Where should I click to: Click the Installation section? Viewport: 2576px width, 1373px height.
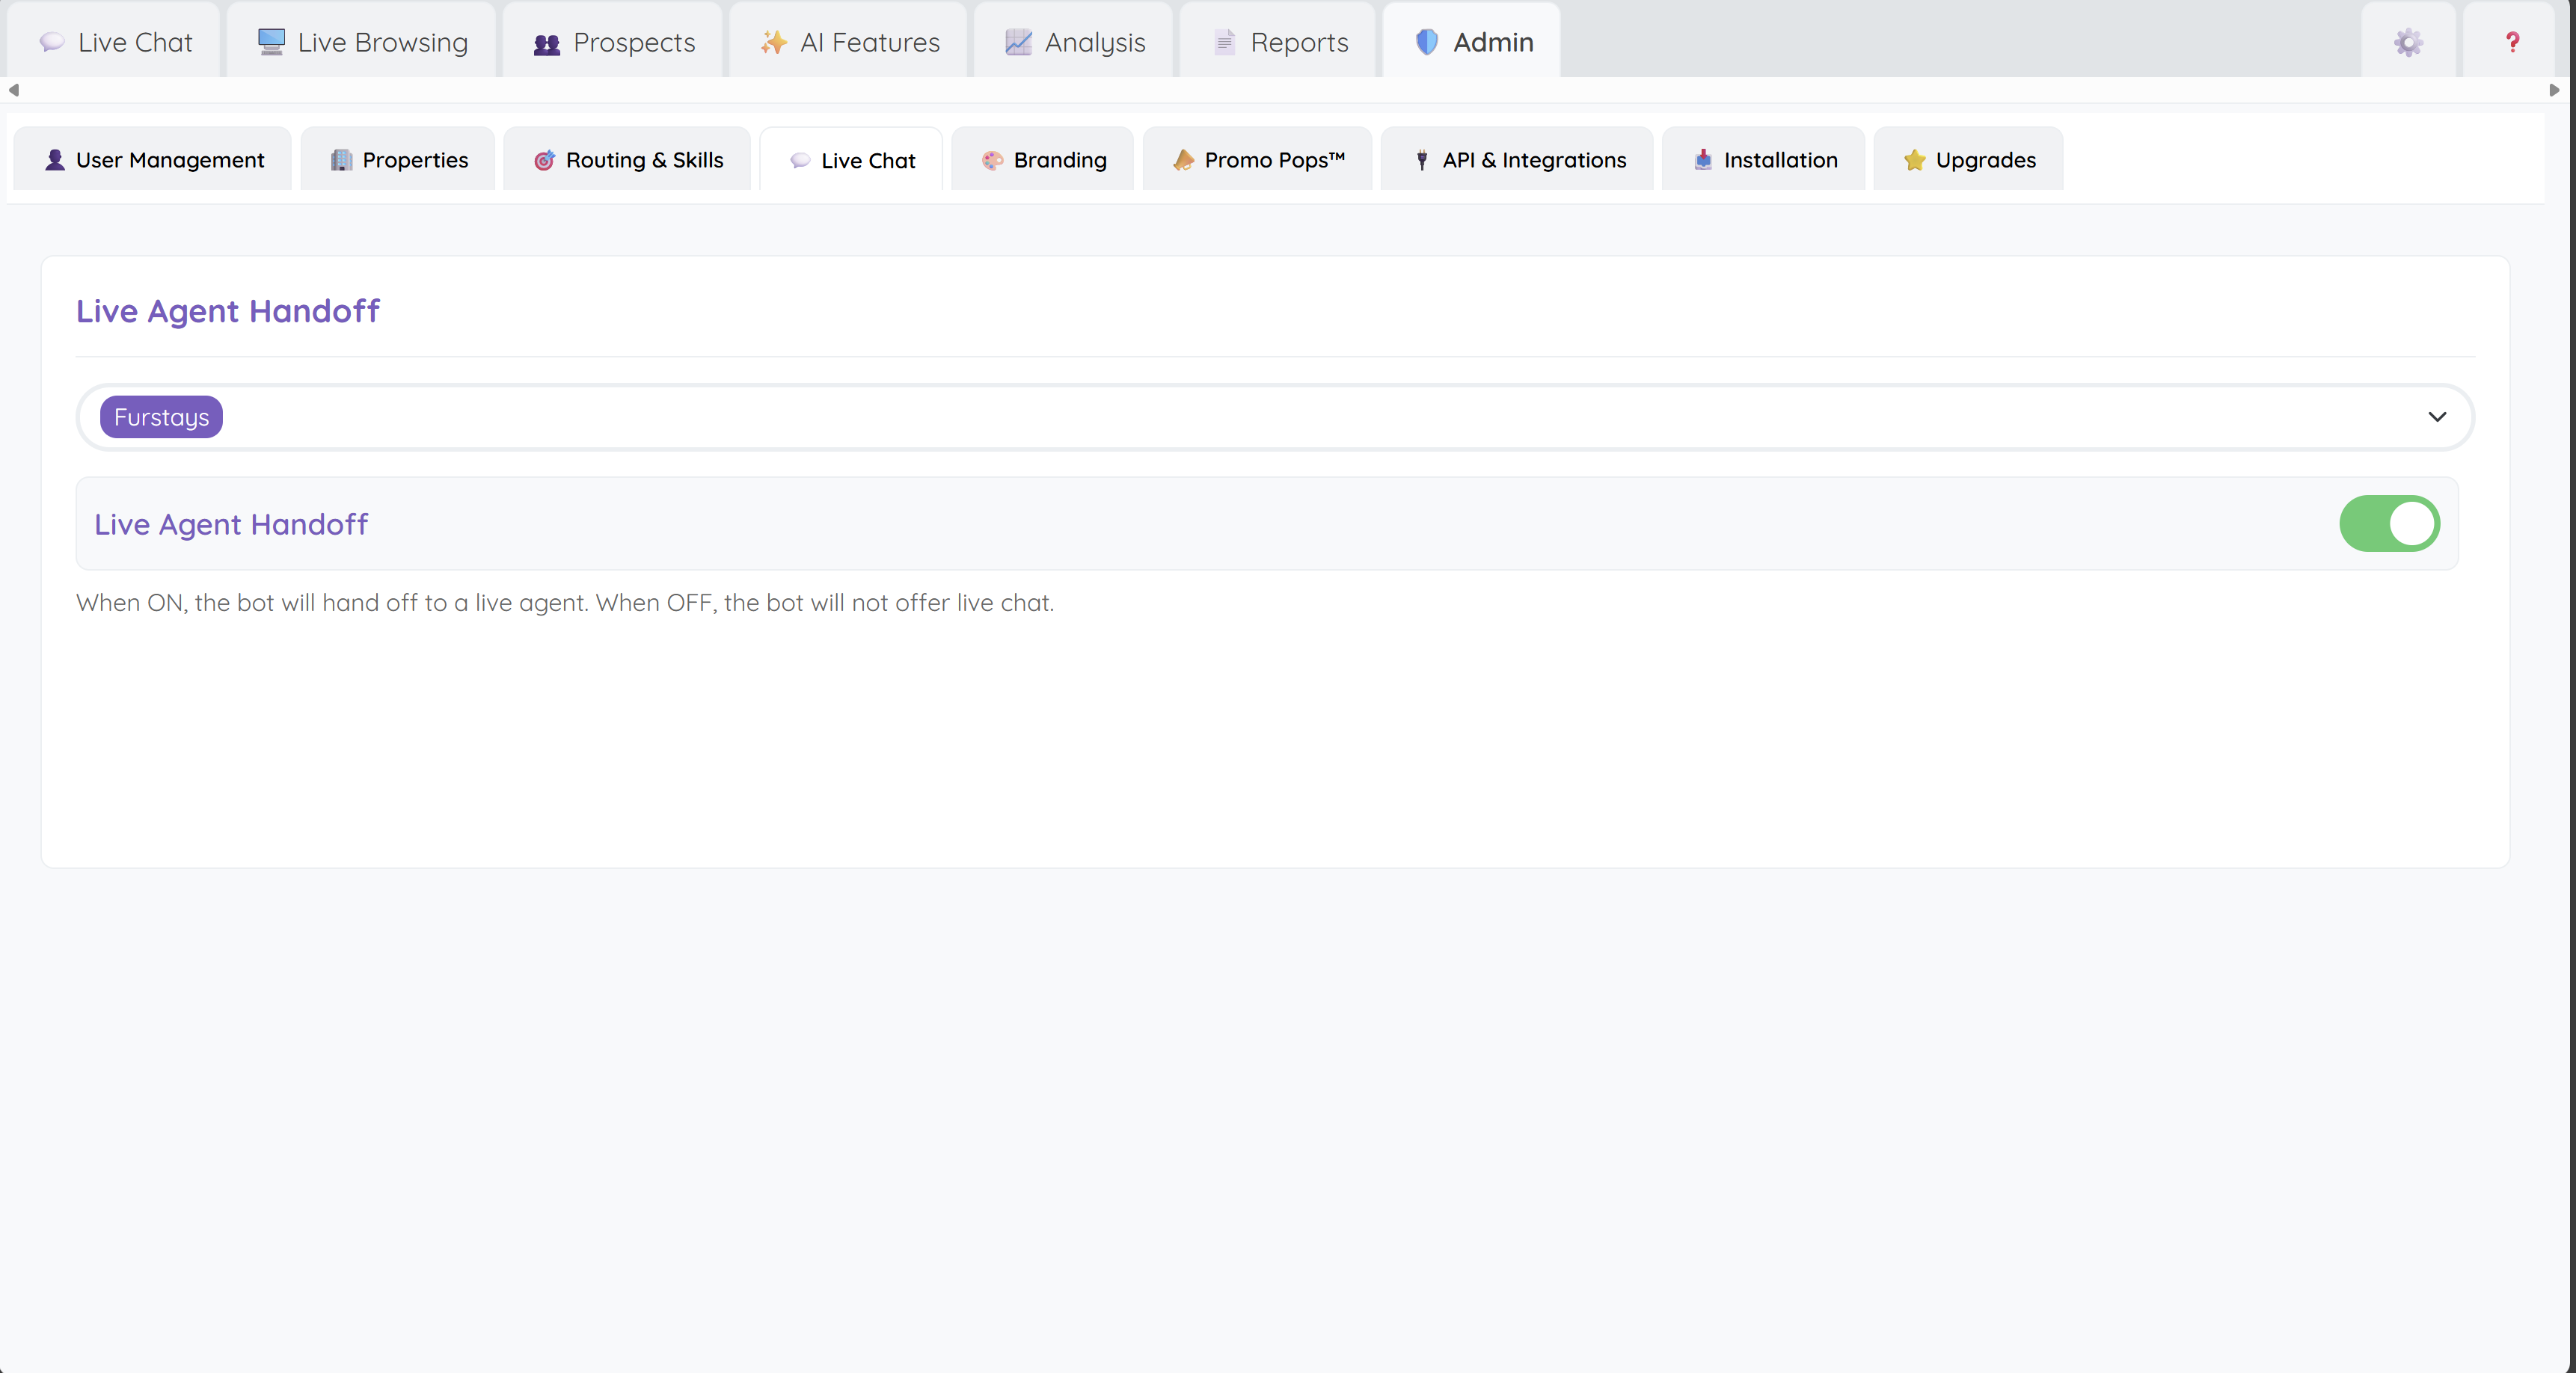(1762, 160)
